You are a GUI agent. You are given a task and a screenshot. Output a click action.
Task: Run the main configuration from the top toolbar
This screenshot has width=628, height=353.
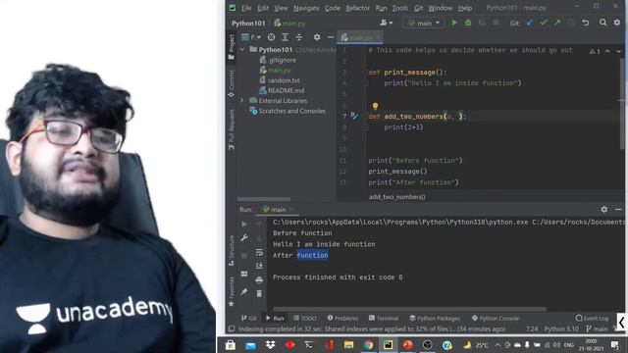454,23
